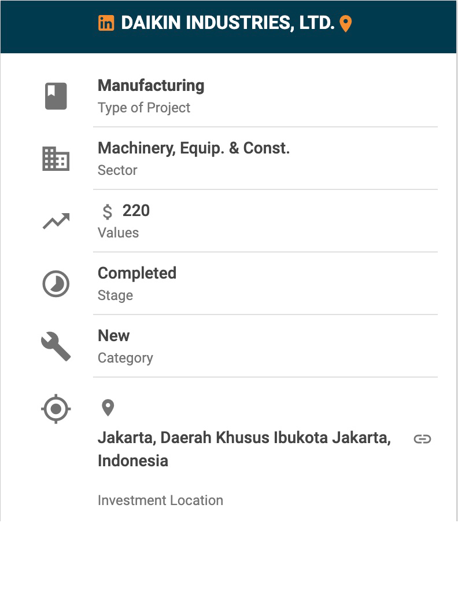This screenshot has height=607, width=458.
Task: Click the Machinery, Equip. & Const. sector
Action: (x=194, y=148)
